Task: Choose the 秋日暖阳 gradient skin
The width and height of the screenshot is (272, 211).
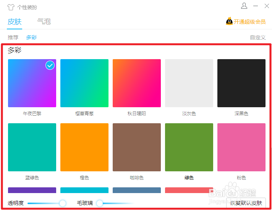Action: 137,83
